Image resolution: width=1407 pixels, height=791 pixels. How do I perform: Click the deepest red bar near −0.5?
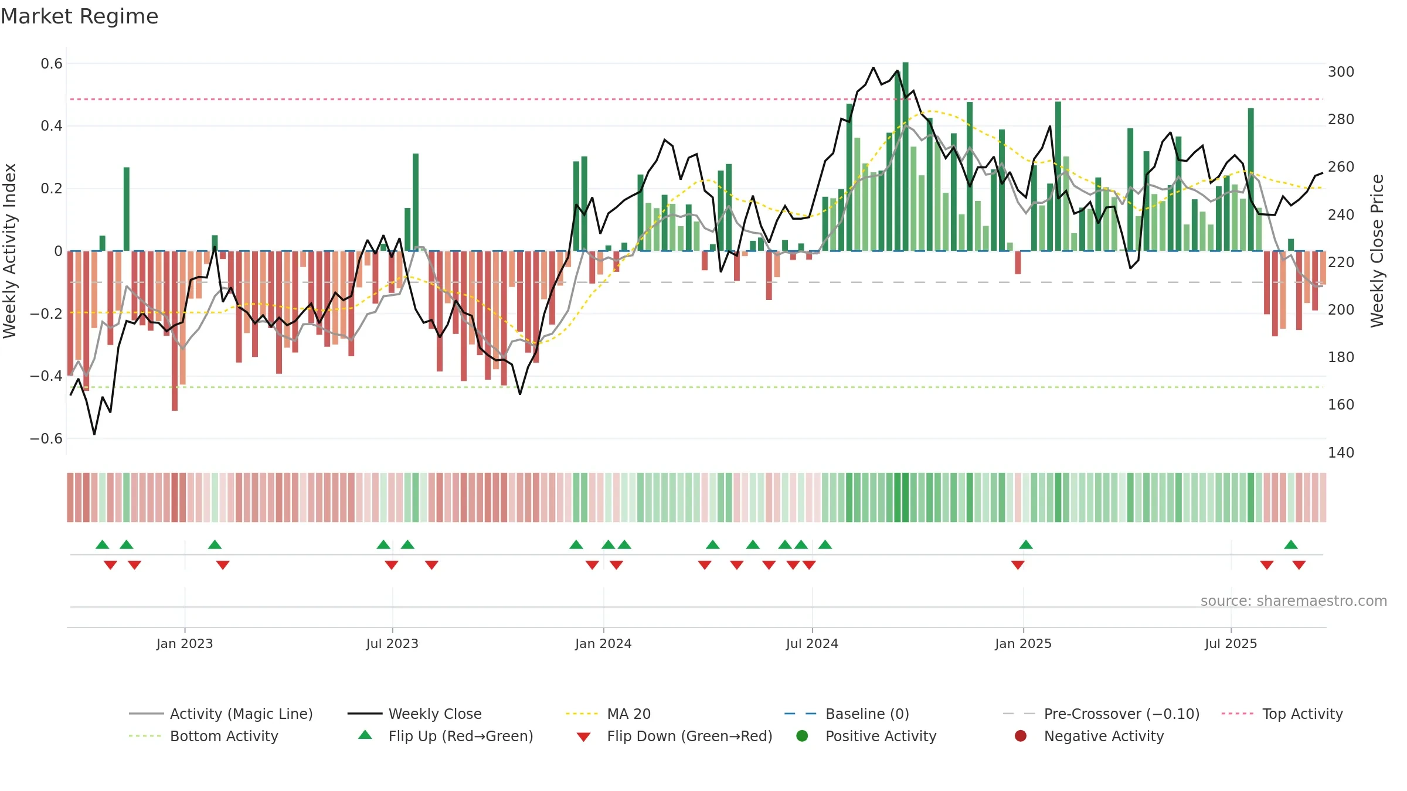[175, 330]
